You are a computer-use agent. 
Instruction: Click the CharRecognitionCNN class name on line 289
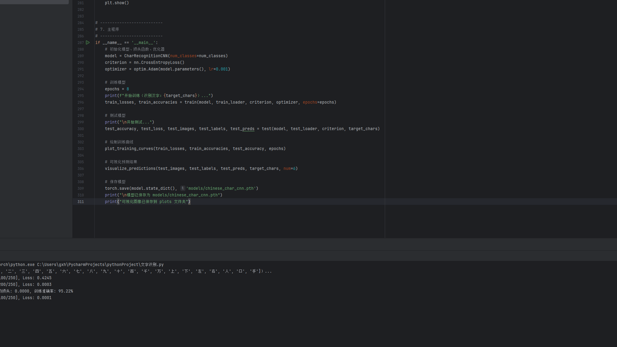click(x=146, y=56)
